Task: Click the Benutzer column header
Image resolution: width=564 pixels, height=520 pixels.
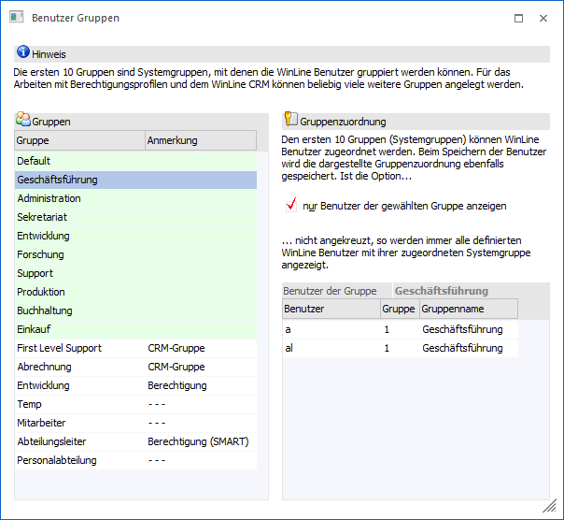Action: coord(331,309)
